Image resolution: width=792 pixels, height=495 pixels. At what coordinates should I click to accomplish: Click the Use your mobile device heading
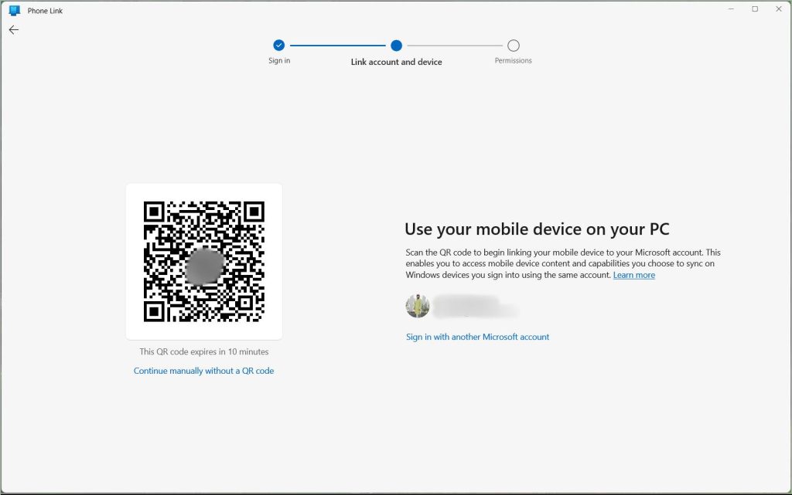538,229
